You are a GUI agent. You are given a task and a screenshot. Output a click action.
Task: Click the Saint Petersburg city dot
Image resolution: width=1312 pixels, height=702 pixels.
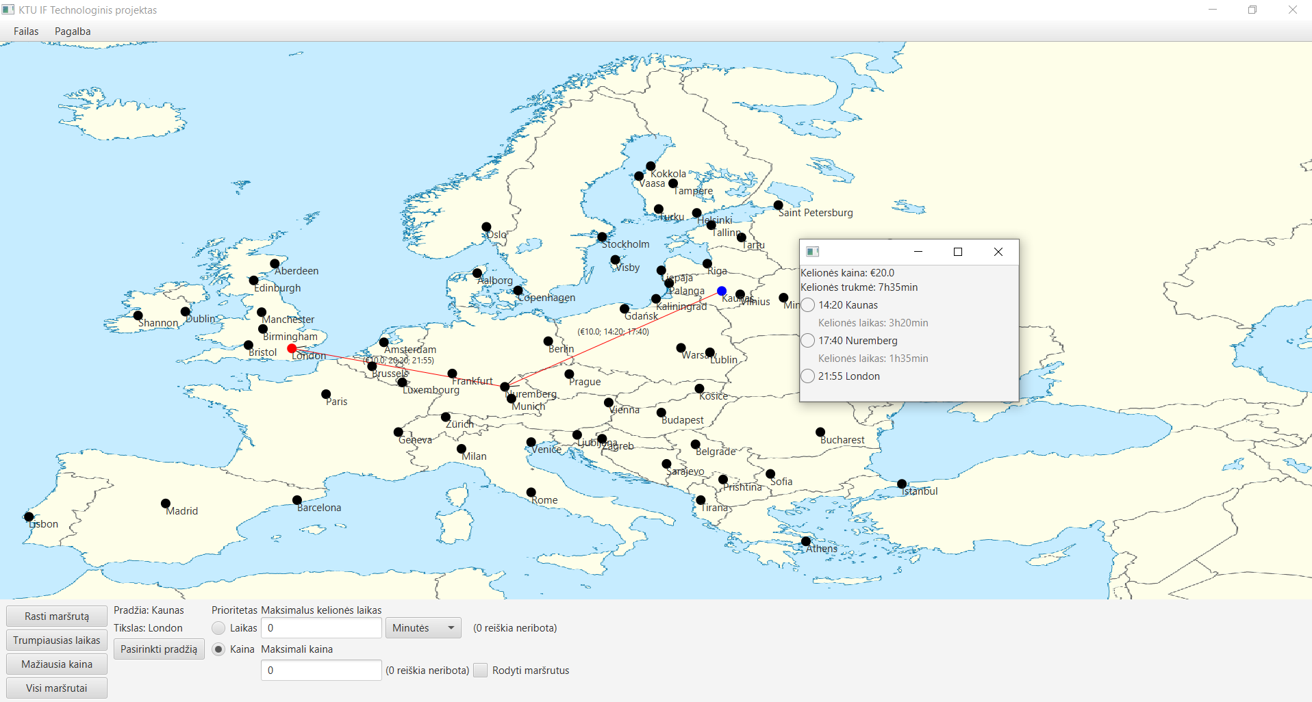coord(779,205)
